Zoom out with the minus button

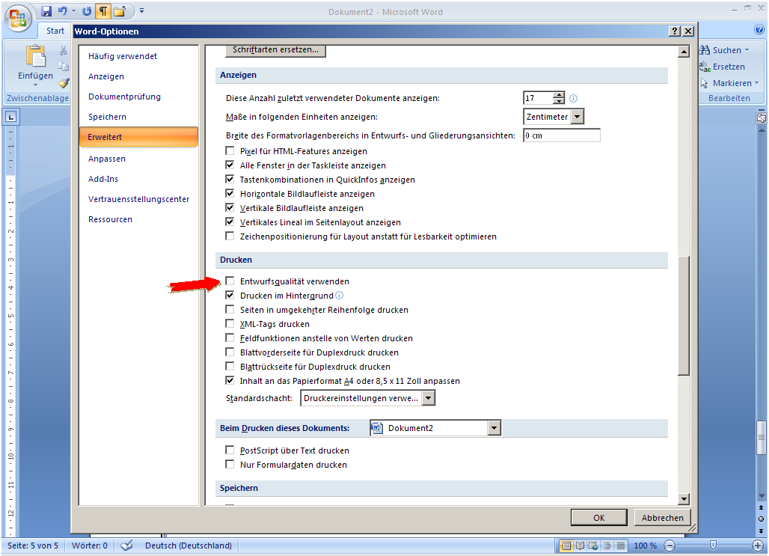(670, 546)
